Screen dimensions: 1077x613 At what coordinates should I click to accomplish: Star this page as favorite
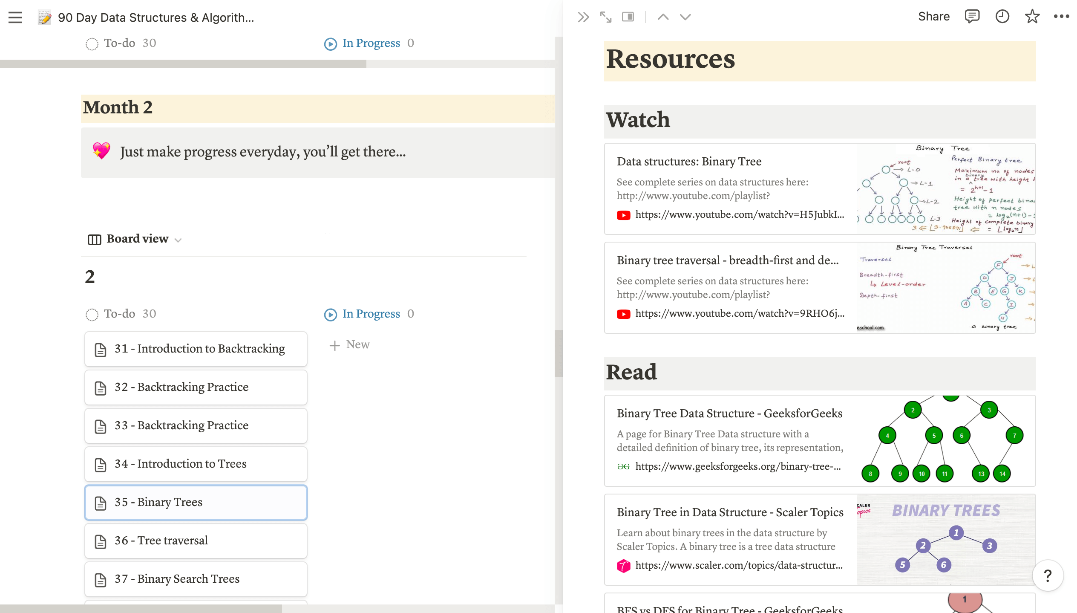click(1032, 17)
